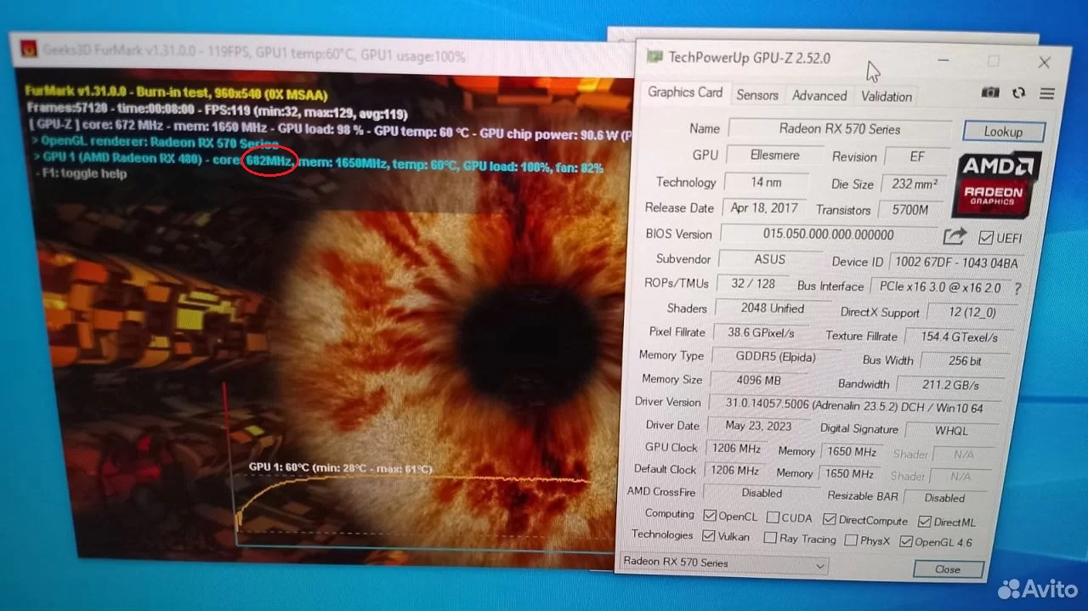Viewport: 1088px width, 611px height.
Task: Switch to the Graphics Card tab
Action: point(685,92)
